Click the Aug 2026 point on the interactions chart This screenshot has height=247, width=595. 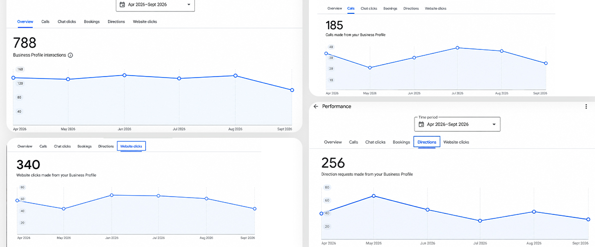tap(236, 76)
